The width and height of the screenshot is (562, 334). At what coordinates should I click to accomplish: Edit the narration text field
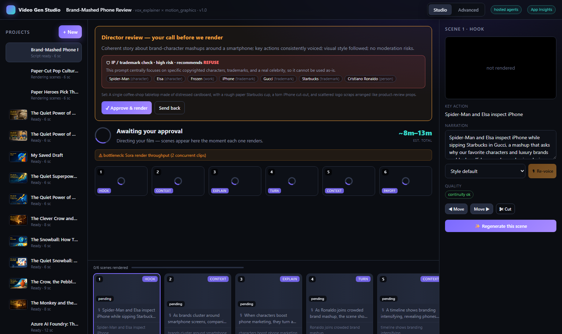coord(501,145)
